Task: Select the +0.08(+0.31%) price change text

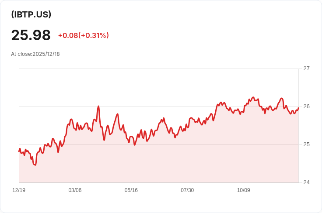Action: click(x=84, y=35)
